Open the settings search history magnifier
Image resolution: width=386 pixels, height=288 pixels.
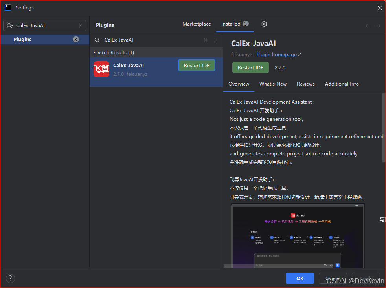pyautogui.click(x=10, y=26)
